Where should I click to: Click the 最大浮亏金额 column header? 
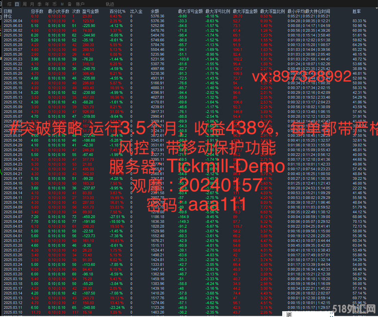tap(191, 11)
